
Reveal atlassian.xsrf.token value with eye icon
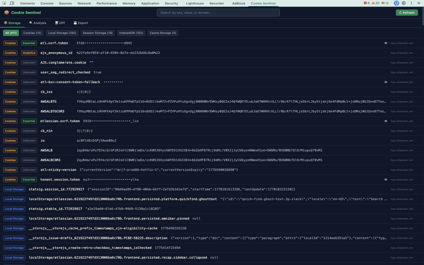coord(386,121)
